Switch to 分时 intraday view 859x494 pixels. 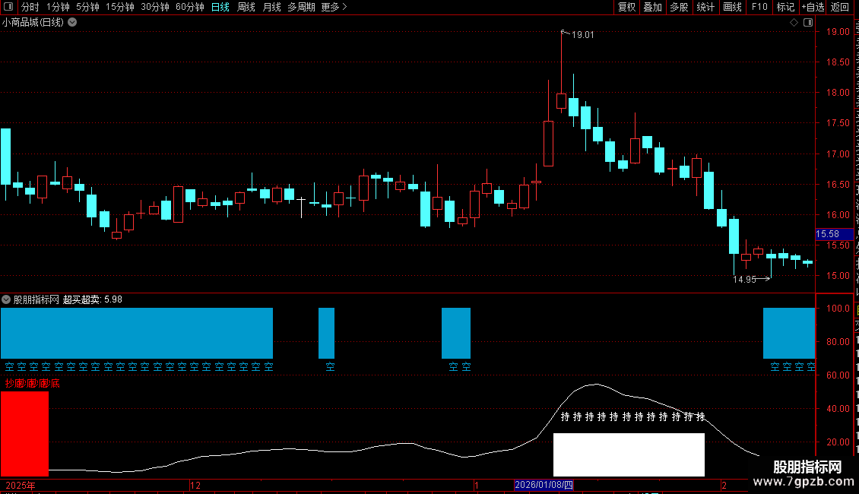pos(30,7)
